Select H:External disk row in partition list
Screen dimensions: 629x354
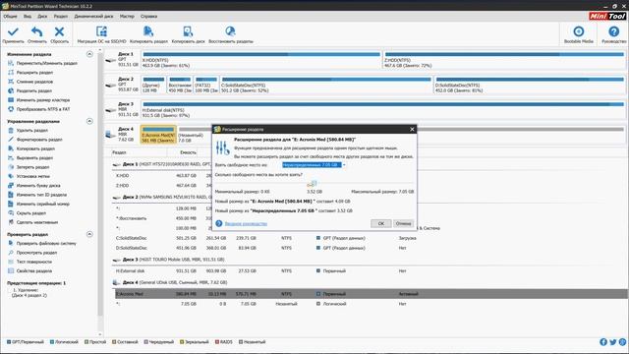[x=370, y=271]
